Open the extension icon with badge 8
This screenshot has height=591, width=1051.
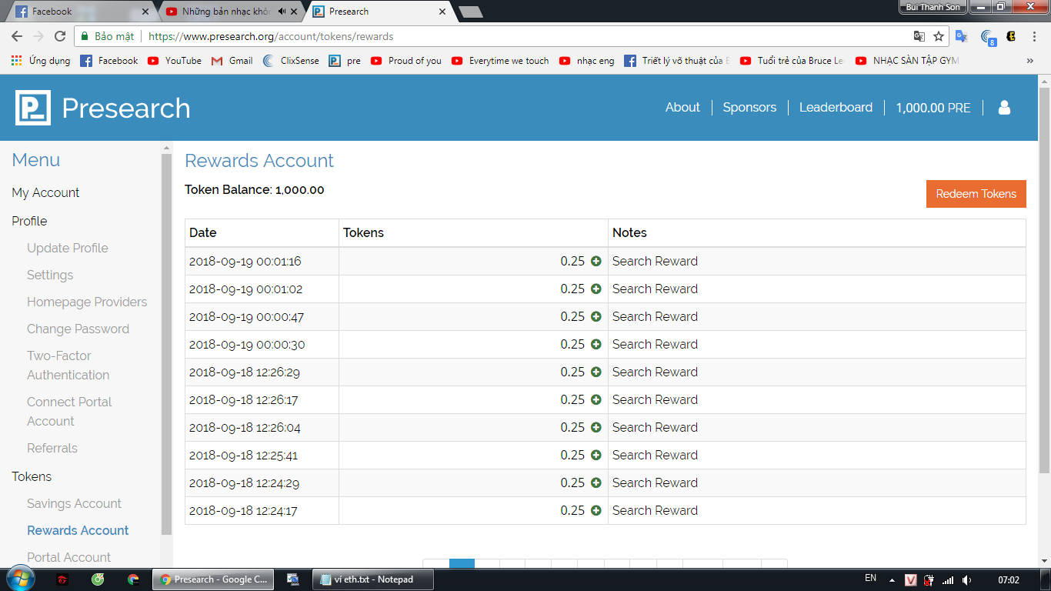tap(988, 37)
